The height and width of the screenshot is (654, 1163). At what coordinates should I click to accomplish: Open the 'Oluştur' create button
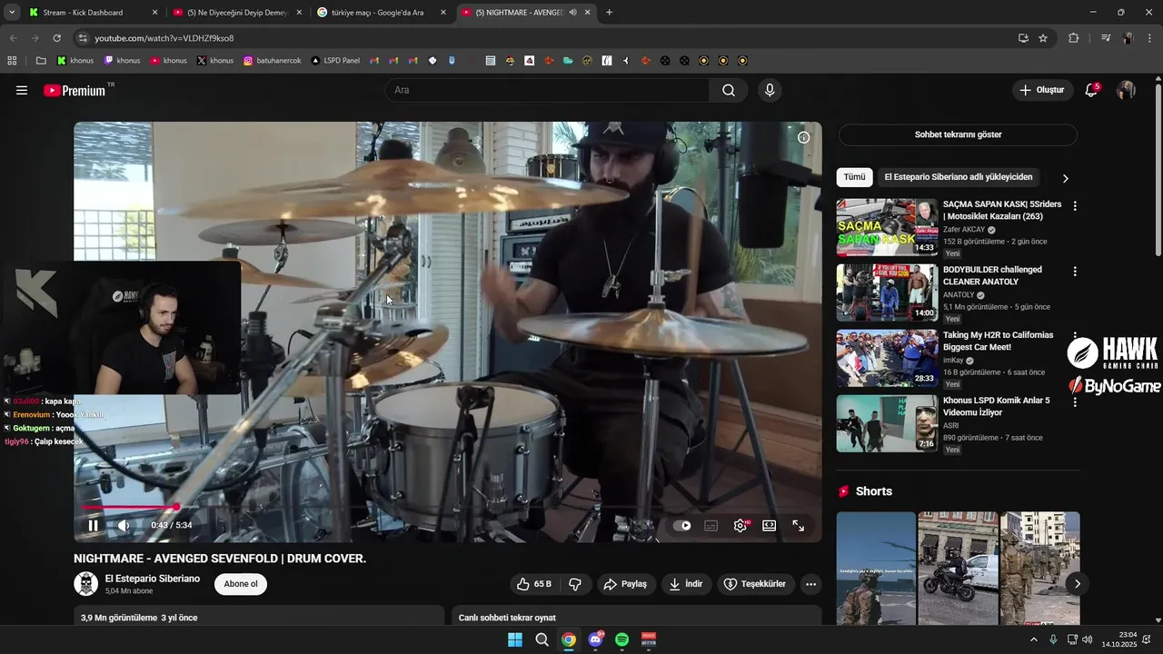1041,90
